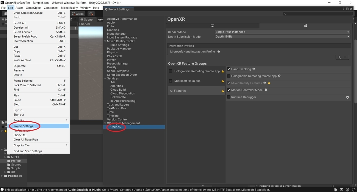Image resolution: width=357 pixels, height=192 pixels.
Task: Click the Packages folder icon
Action: point(6,176)
